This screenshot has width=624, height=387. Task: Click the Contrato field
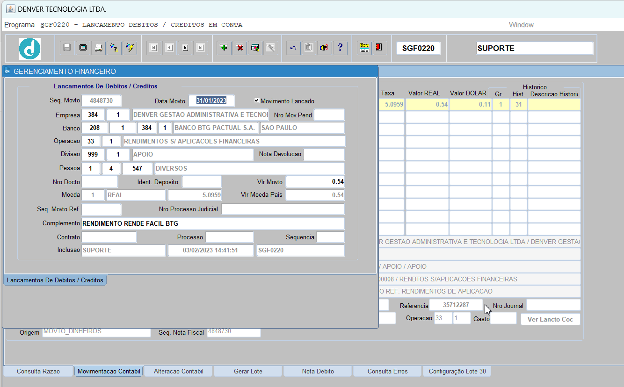point(109,237)
